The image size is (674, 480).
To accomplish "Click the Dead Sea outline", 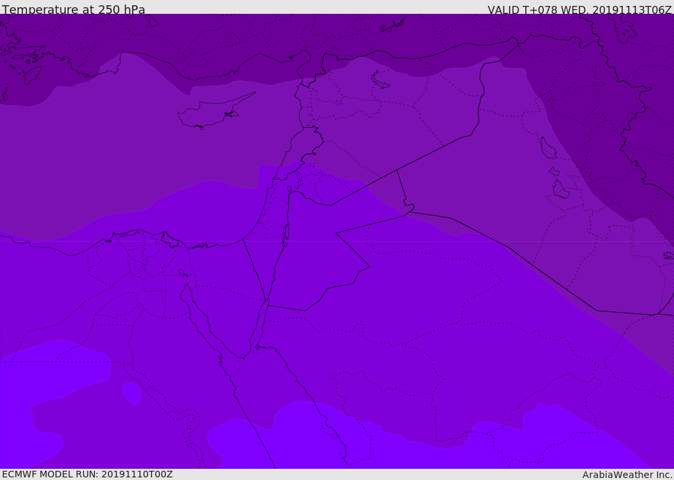I will click(x=286, y=232).
